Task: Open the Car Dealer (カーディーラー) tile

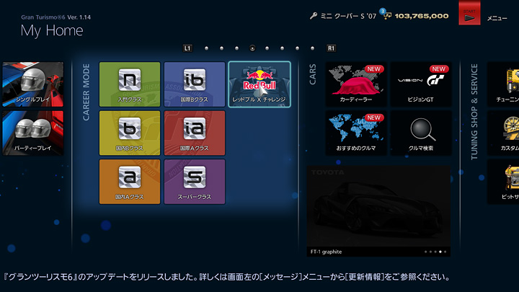Action: coord(357,84)
